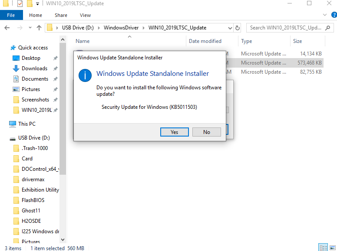Image resolution: width=337 pixels, height=251 pixels.
Task: Open Documents from the sidebar
Action: (x=35, y=79)
